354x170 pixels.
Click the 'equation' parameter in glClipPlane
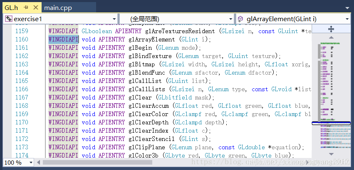[285, 148]
